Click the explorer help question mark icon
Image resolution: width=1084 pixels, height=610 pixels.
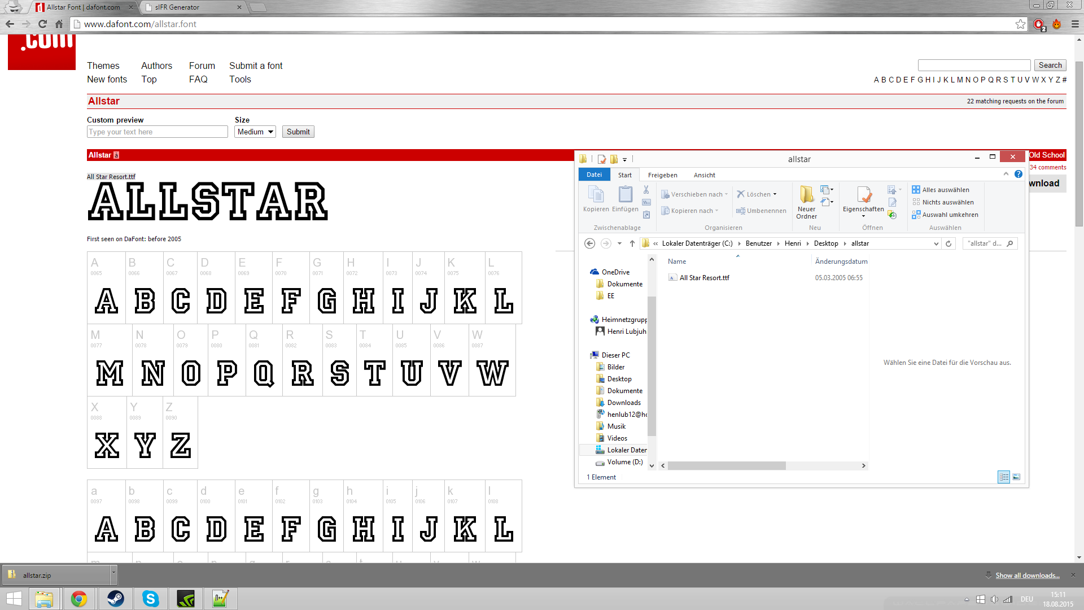click(1018, 175)
